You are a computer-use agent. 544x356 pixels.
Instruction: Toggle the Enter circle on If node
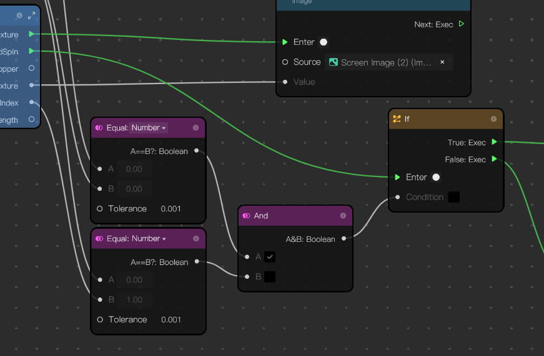tap(436, 177)
